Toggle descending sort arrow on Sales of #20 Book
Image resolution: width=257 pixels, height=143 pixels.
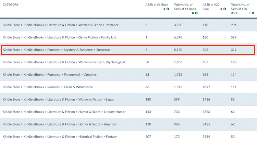tap(250, 13)
